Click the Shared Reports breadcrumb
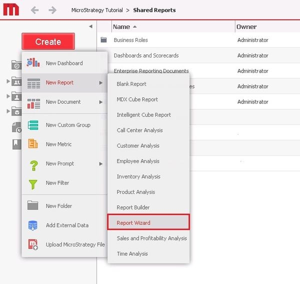 (154, 10)
